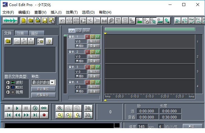Open the 效果(T) menu
This screenshot has width=205, height=133.
point(72,12)
